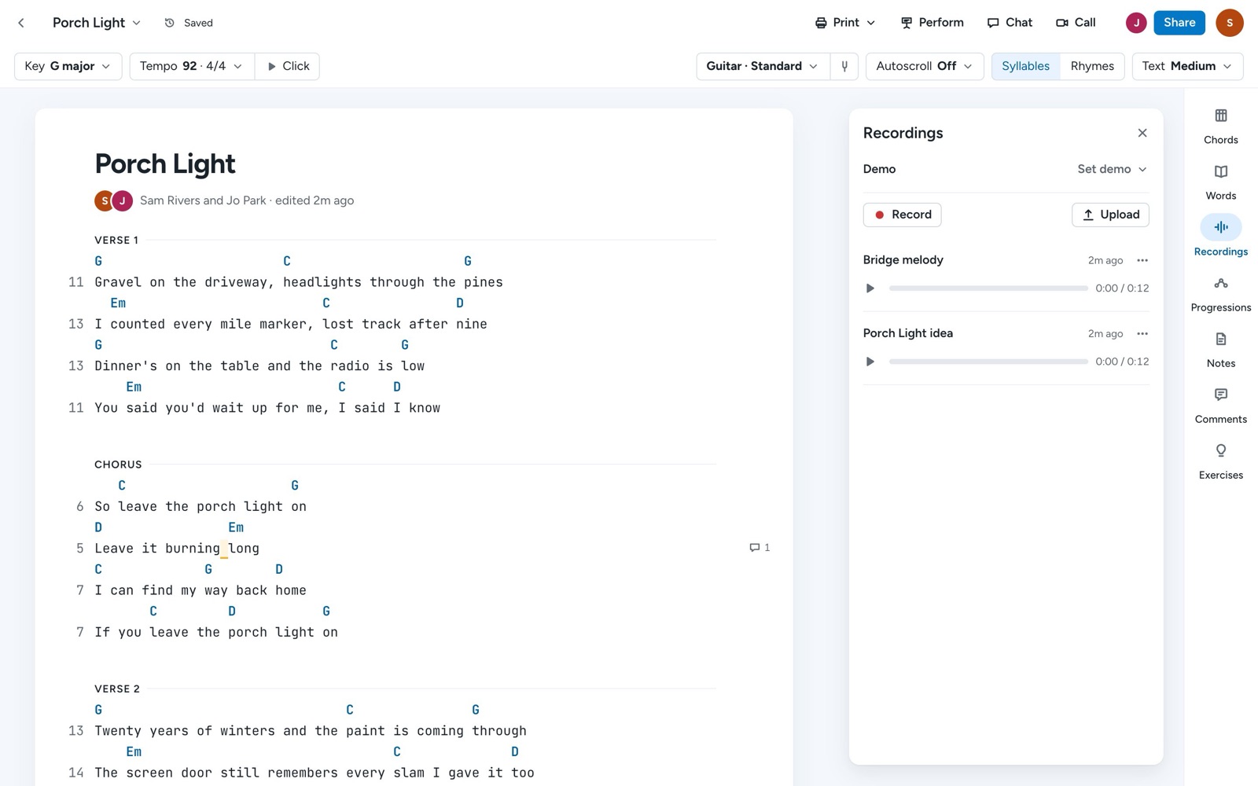Open the Text Medium size dropdown
The image size is (1258, 786).
tap(1187, 66)
